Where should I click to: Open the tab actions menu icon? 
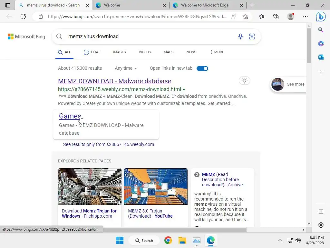point(8,5)
